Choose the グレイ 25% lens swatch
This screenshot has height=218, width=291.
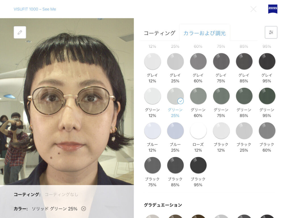(x=175, y=61)
